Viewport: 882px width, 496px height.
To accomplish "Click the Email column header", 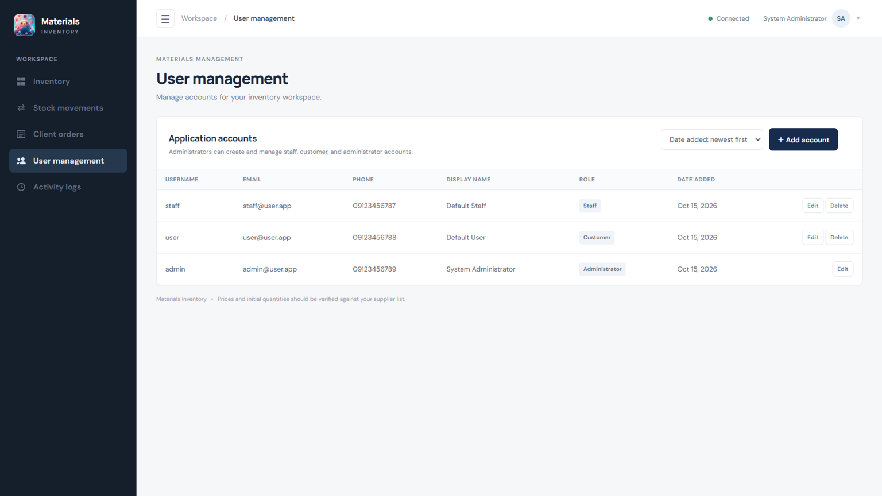I will coord(252,180).
